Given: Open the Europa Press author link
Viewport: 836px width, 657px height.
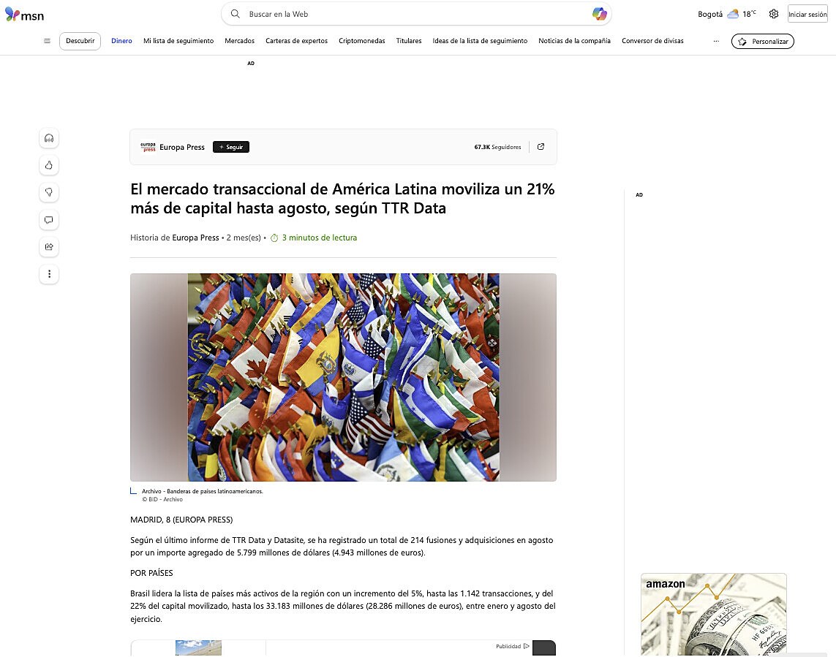Looking at the screenshot, I should click(195, 238).
